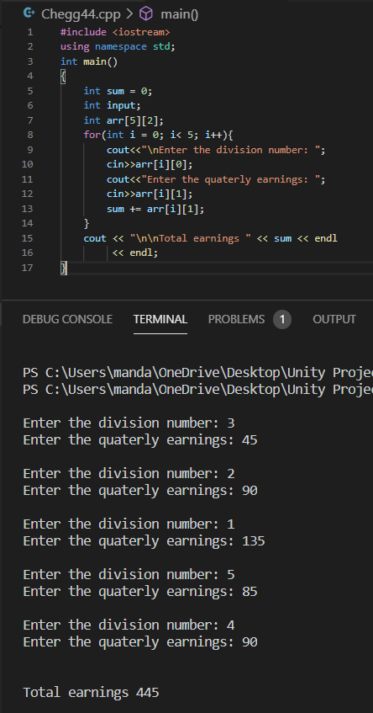Click the closing brace on line 17
This screenshot has width=373, height=713.
tap(64, 268)
